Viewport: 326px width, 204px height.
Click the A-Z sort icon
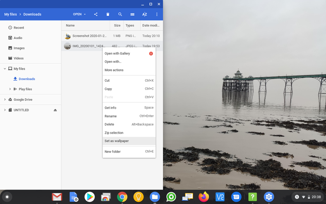tap(145, 14)
